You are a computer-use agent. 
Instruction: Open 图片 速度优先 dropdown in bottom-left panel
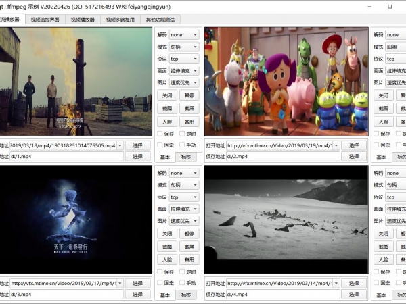184,221
